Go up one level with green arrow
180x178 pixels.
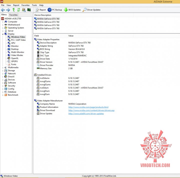point(13,10)
